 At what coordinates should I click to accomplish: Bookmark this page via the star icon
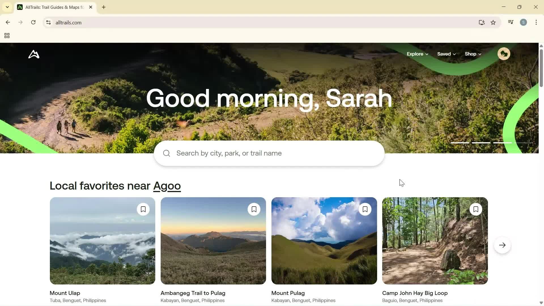[493, 22]
